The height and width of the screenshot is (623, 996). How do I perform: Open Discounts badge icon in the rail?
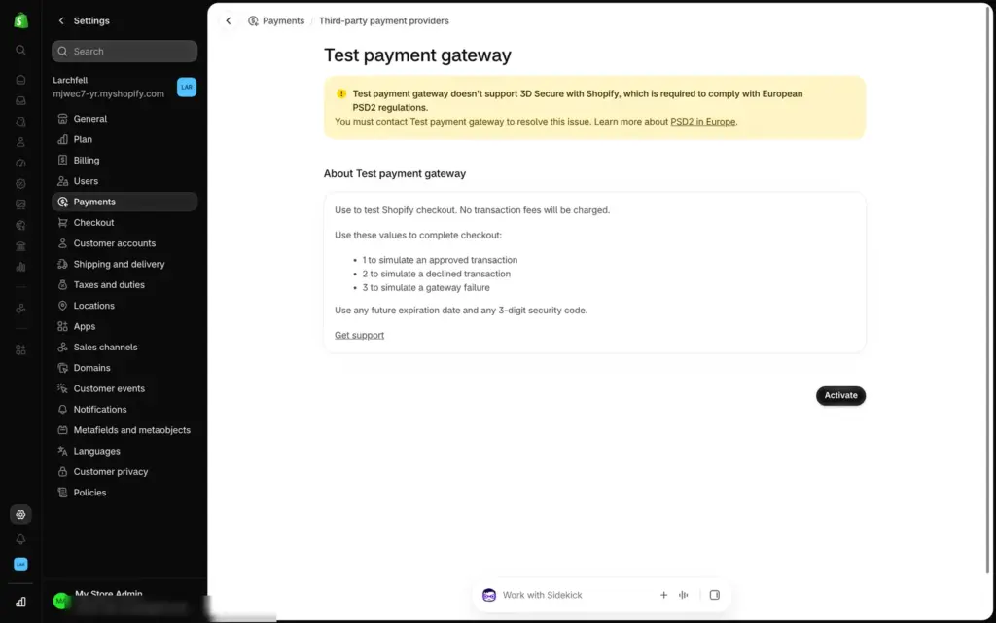20,184
